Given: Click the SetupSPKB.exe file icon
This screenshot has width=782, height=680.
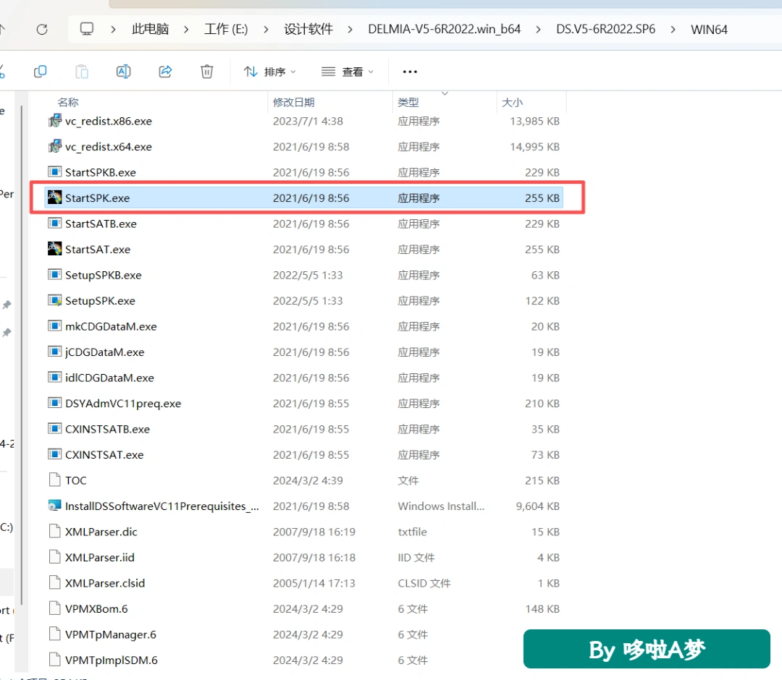Looking at the screenshot, I should (x=55, y=274).
